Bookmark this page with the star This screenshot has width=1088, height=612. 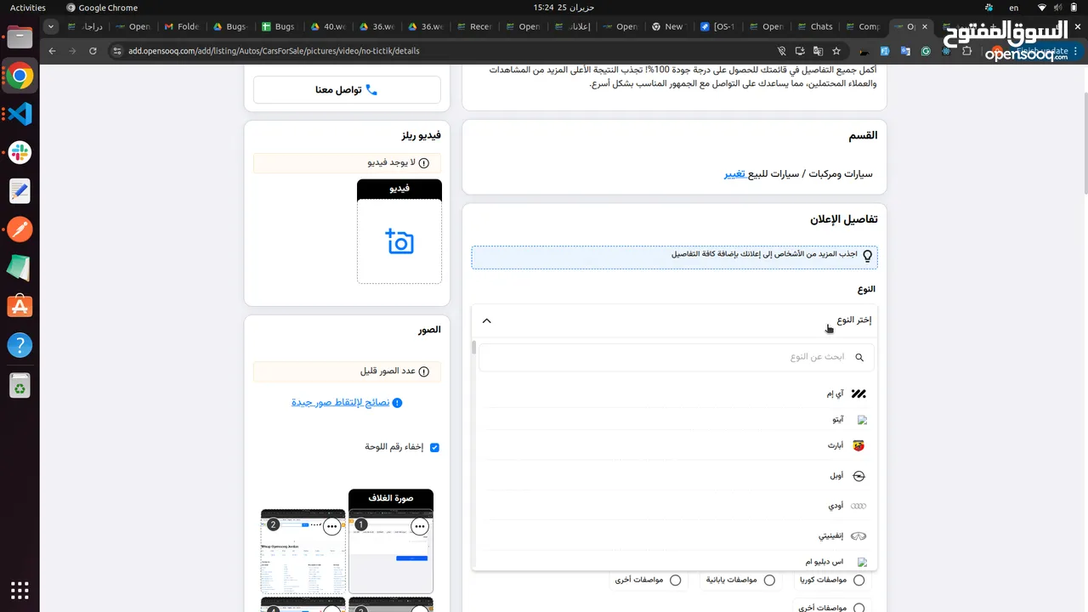click(836, 51)
